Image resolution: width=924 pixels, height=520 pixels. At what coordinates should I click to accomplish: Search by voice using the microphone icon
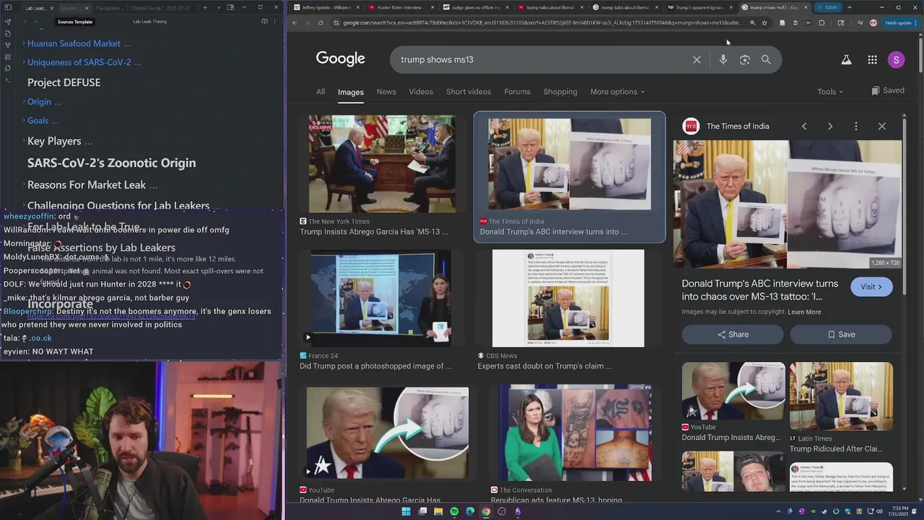click(x=723, y=60)
